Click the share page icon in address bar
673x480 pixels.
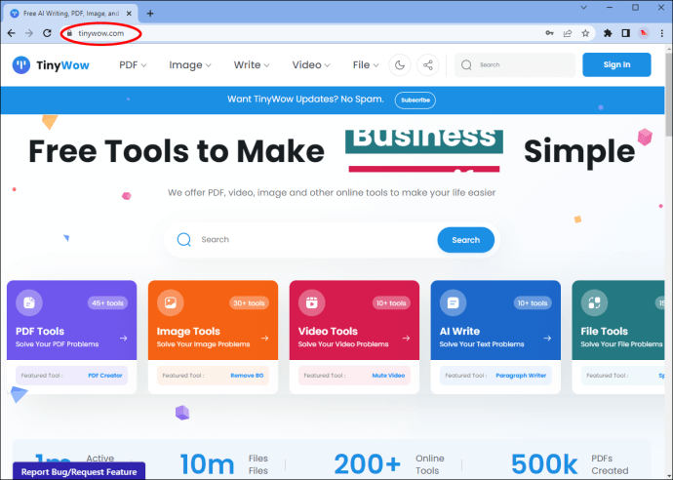pyautogui.click(x=568, y=33)
